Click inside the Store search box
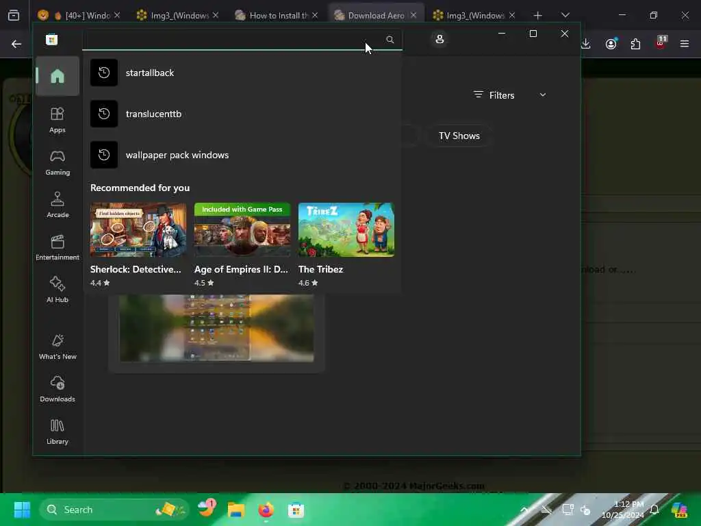This screenshot has height=526, width=701. pyautogui.click(x=242, y=40)
